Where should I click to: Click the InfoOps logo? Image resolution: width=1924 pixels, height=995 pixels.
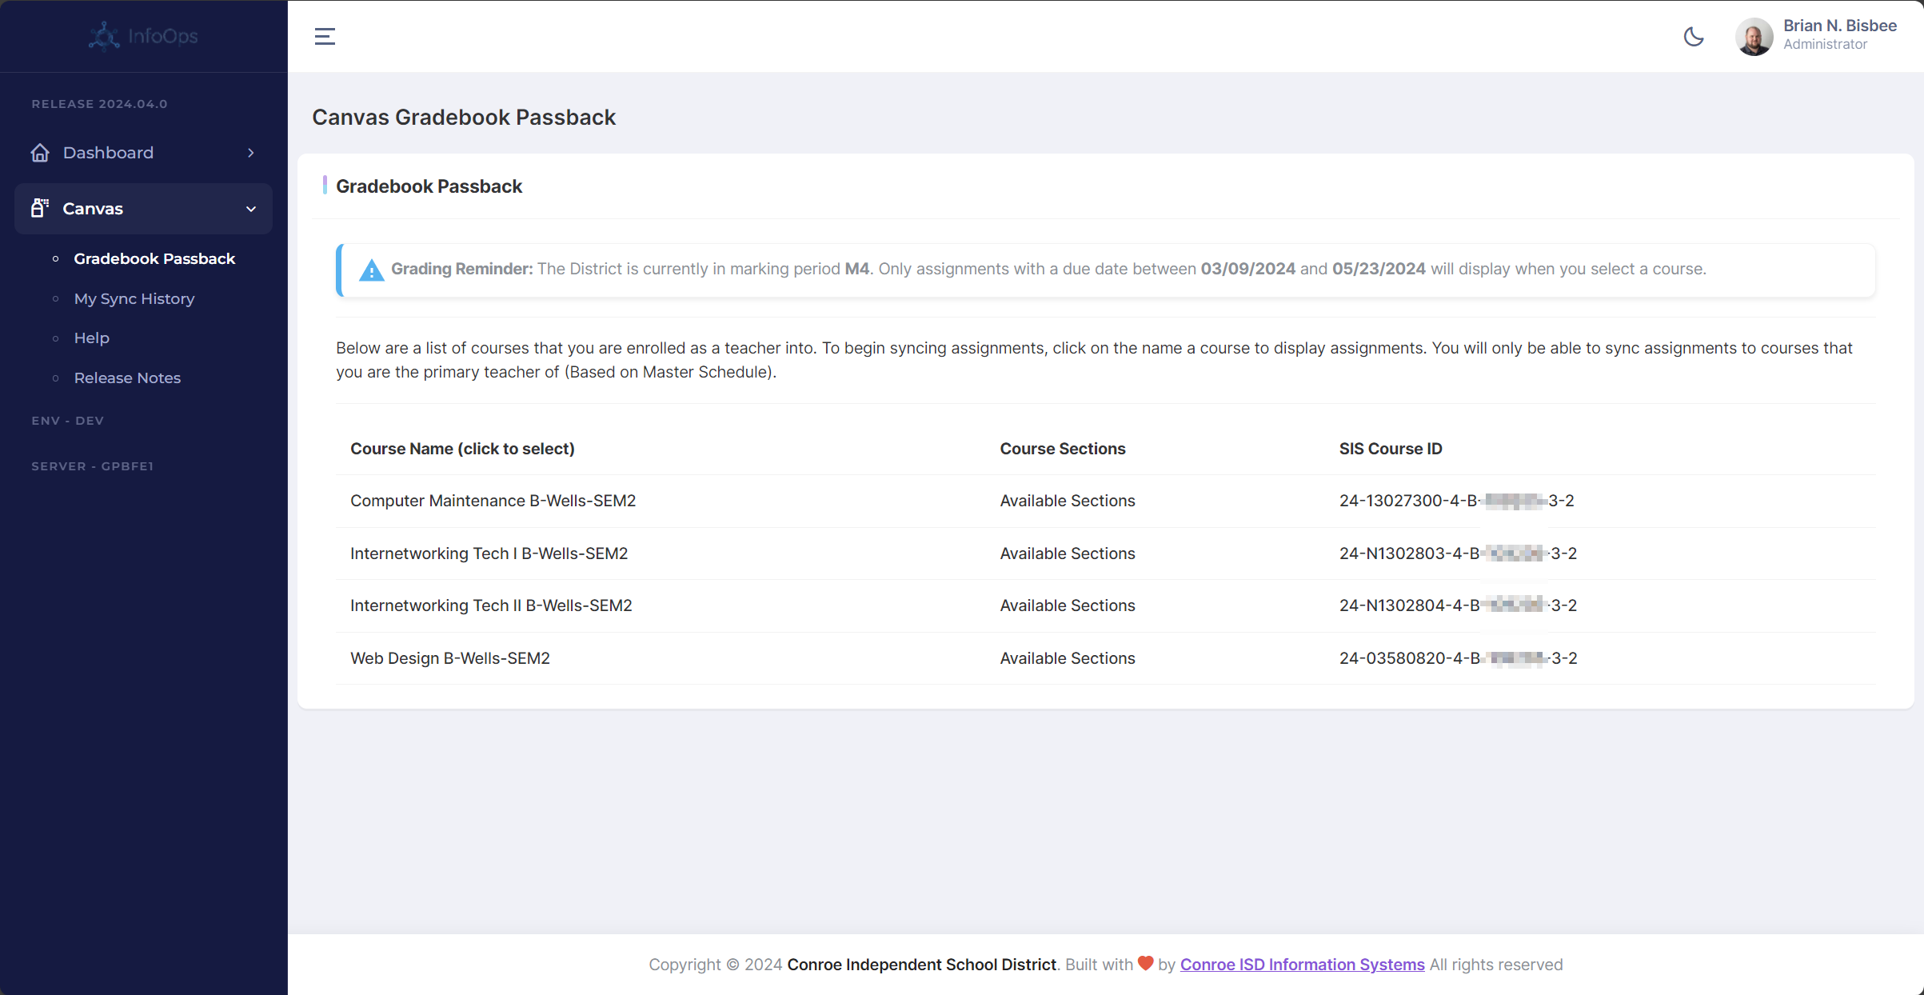pos(142,35)
